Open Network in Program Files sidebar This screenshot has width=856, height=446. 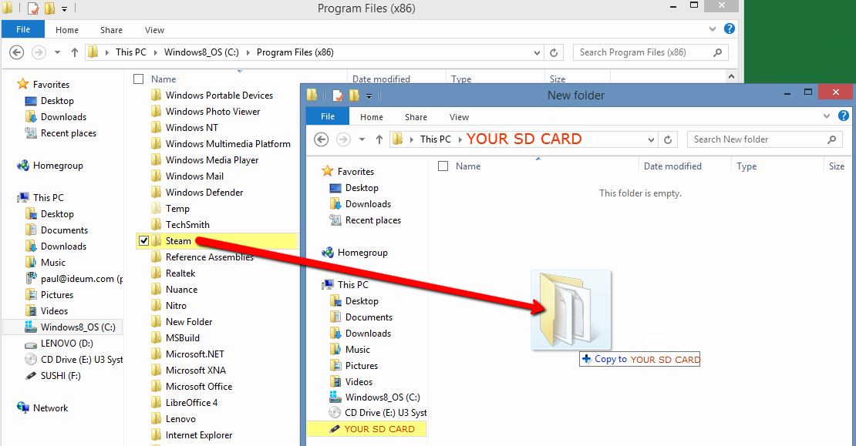click(42, 407)
